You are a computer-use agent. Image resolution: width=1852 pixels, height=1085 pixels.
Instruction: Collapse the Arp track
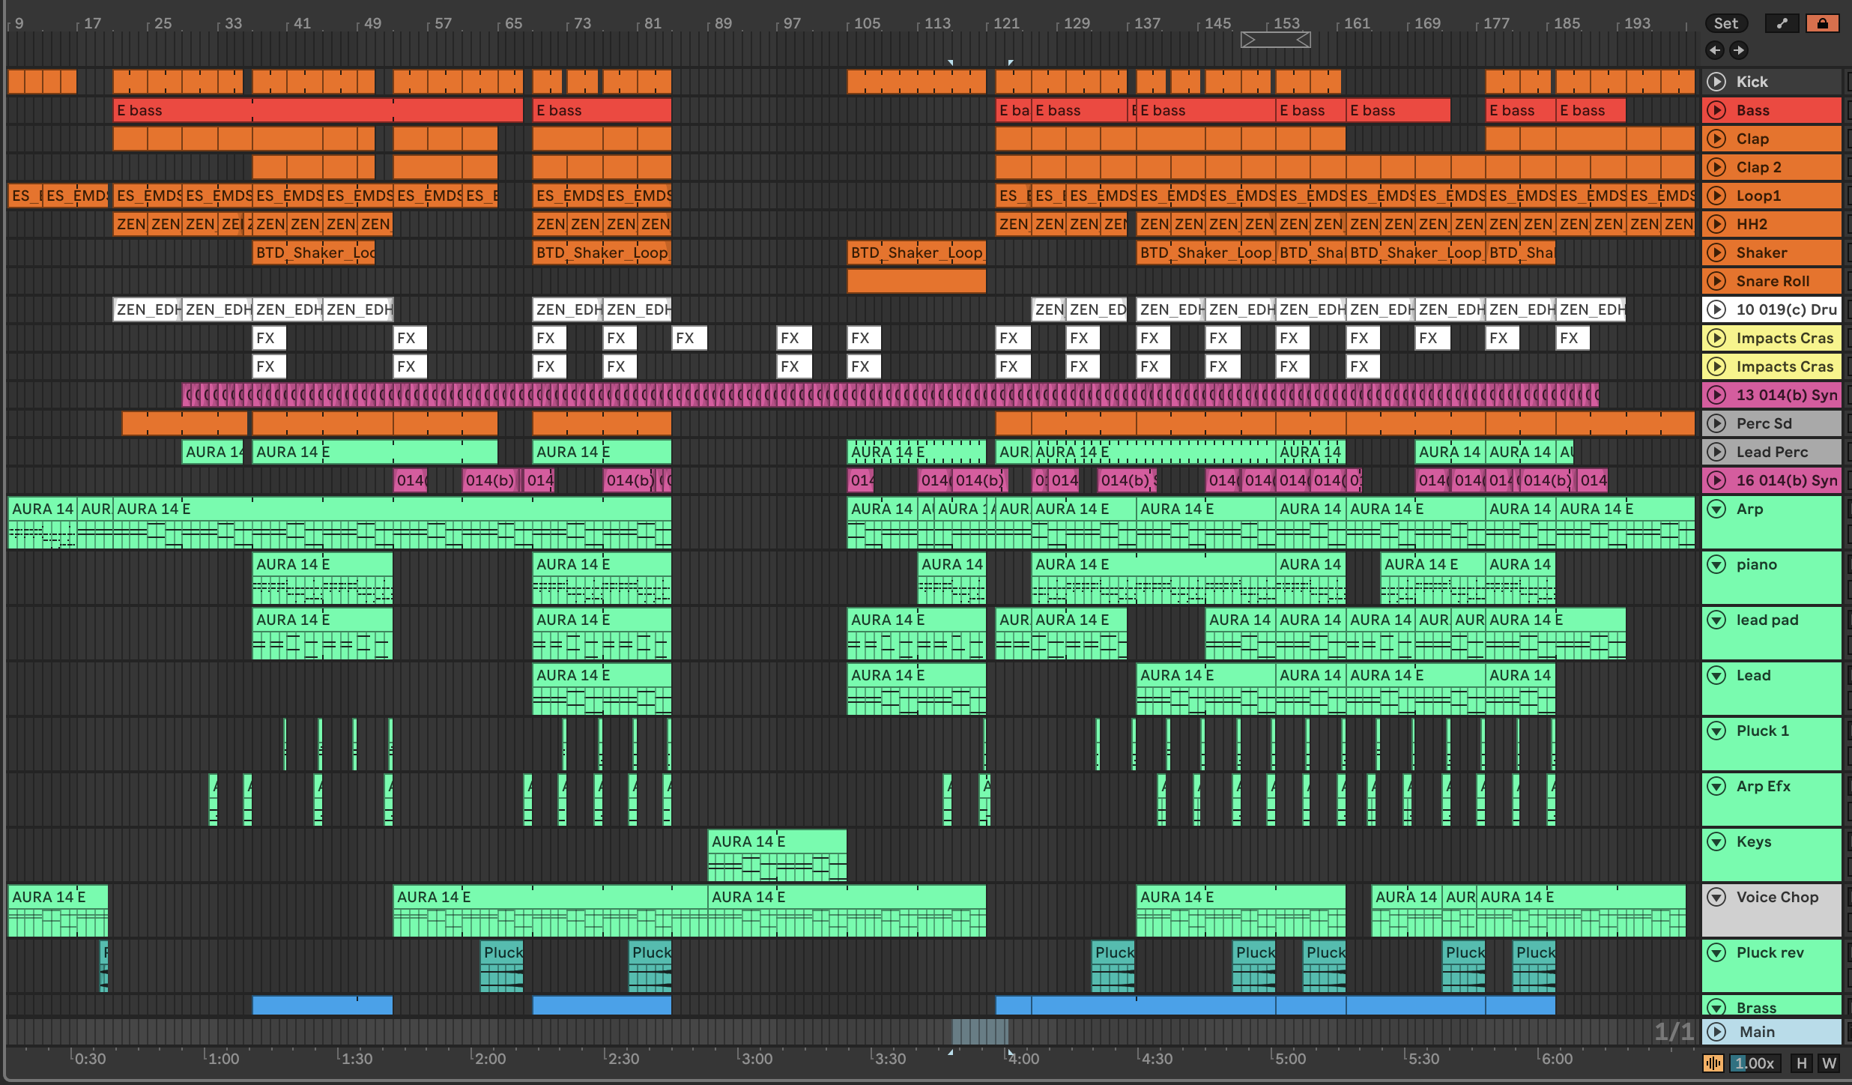tap(1716, 510)
